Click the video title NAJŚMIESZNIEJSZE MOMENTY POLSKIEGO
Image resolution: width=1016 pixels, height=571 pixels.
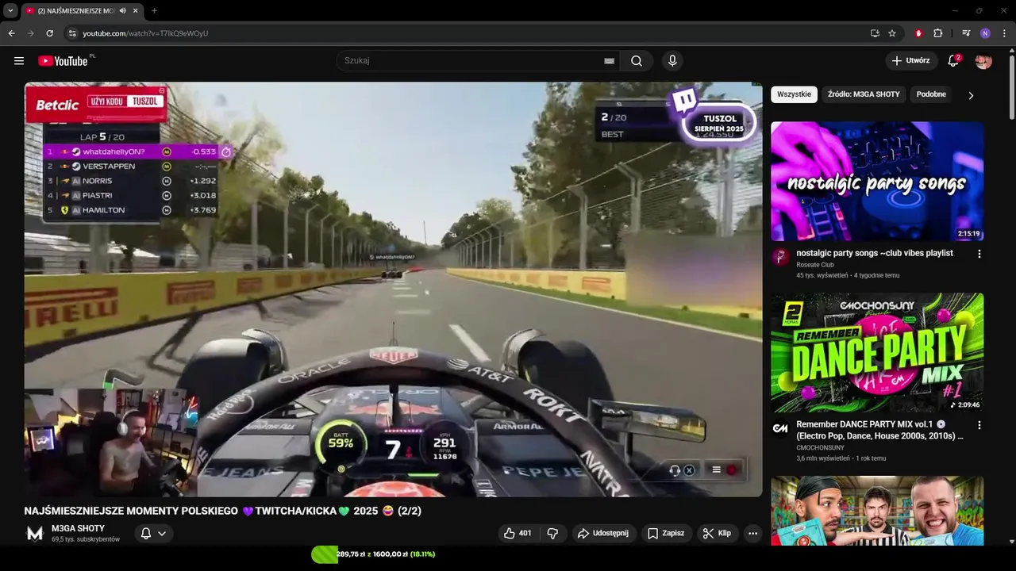222,511
